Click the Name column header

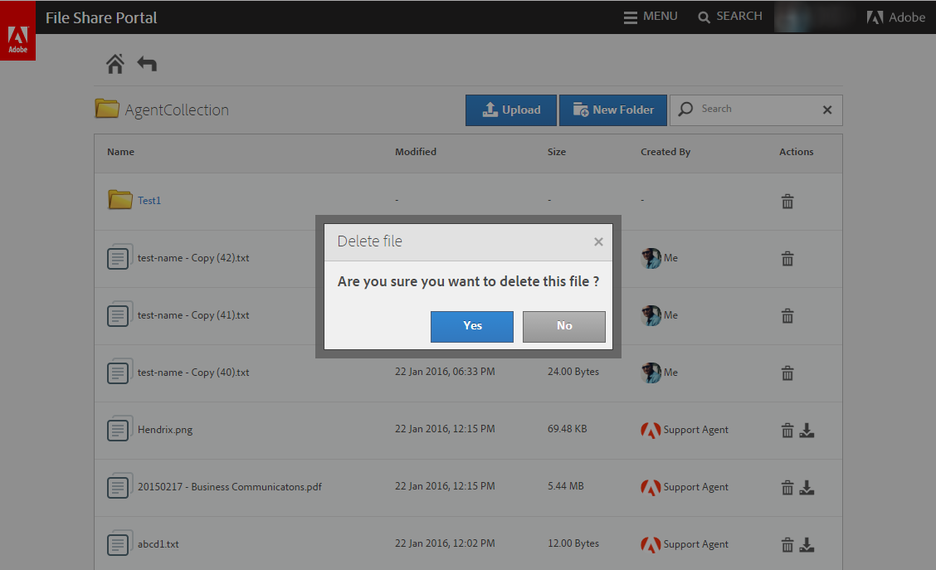coord(120,152)
